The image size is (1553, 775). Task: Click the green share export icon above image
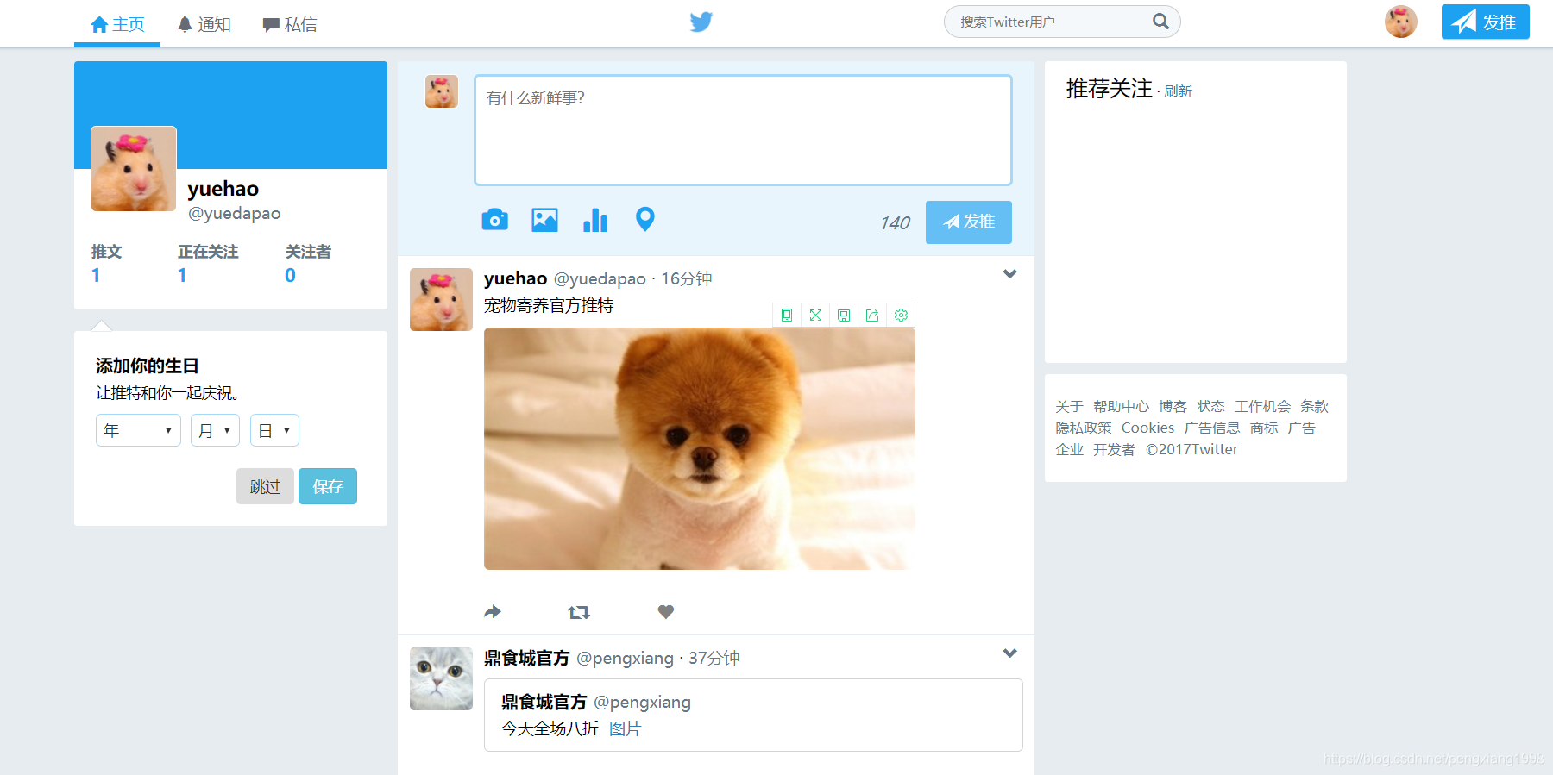[872, 316]
